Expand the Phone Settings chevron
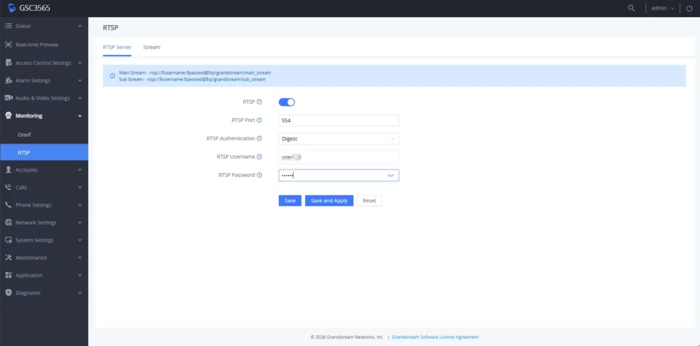The width and height of the screenshot is (700, 346). pyautogui.click(x=80, y=205)
